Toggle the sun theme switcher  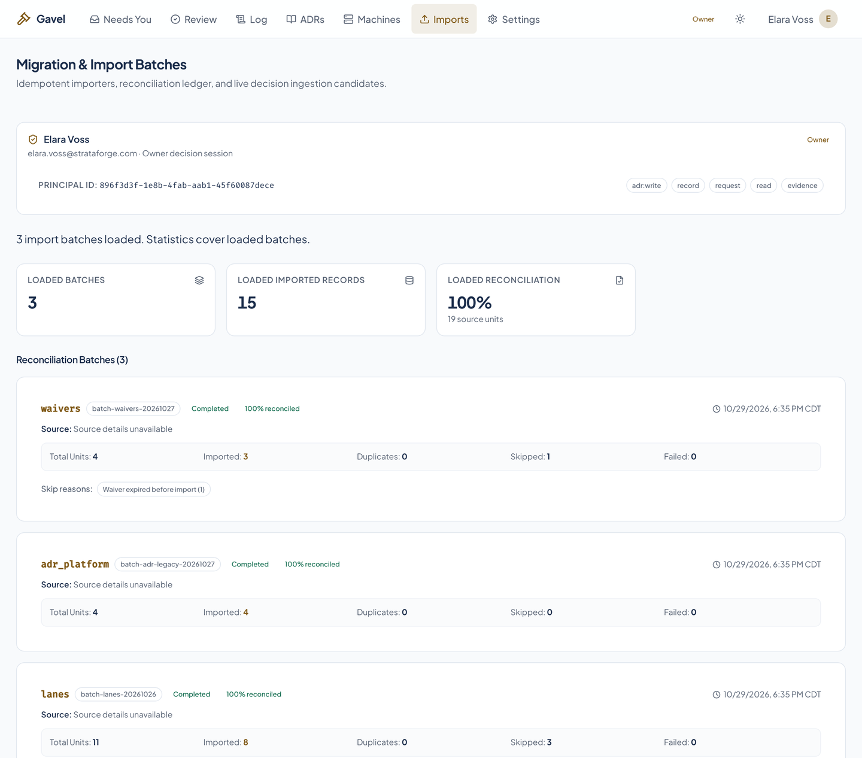(x=740, y=19)
